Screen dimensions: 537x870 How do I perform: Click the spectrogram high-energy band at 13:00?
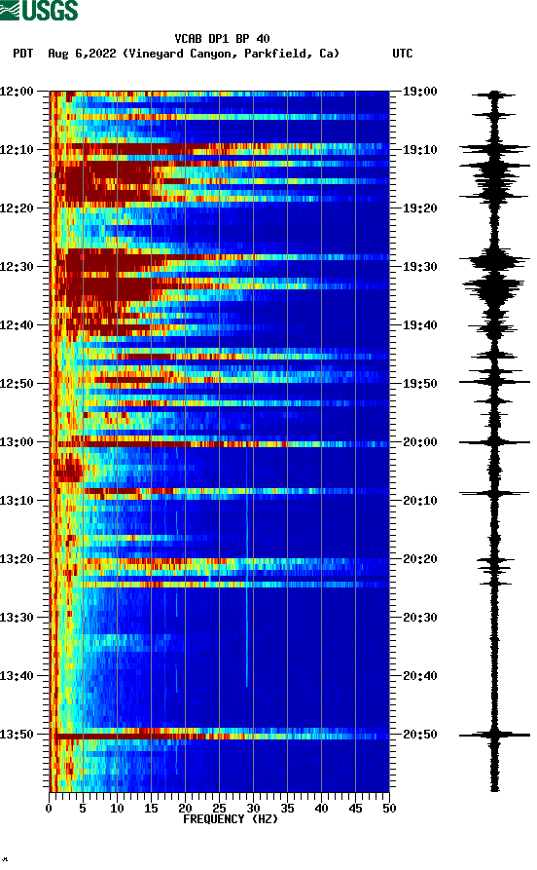tap(220, 444)
